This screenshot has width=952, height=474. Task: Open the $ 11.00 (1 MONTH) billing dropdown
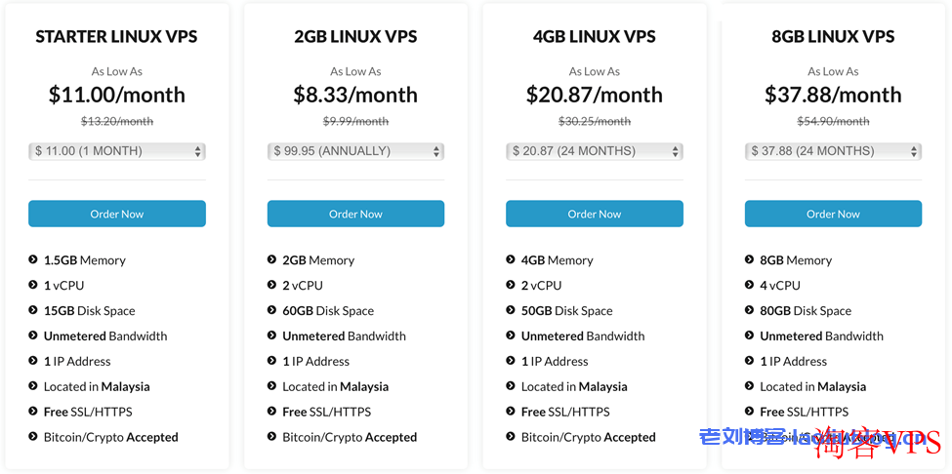coord(116,151)
